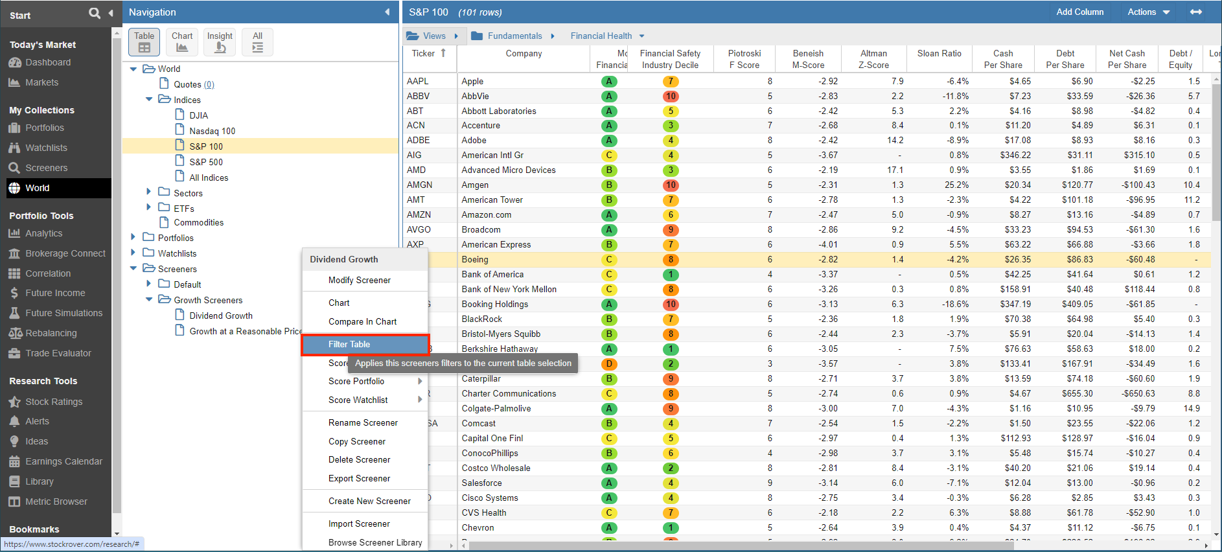The image size is (1222, 552).
Task: Collapse the Navigation panel arrow
Action: (x=387, y=12)
